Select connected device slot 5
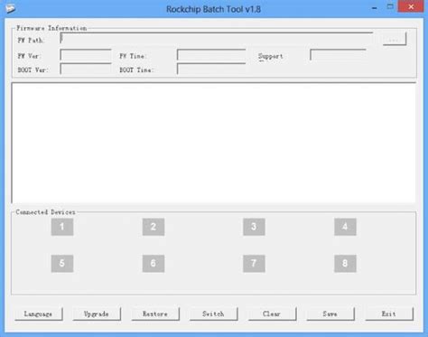 click(x=62, y=264)
